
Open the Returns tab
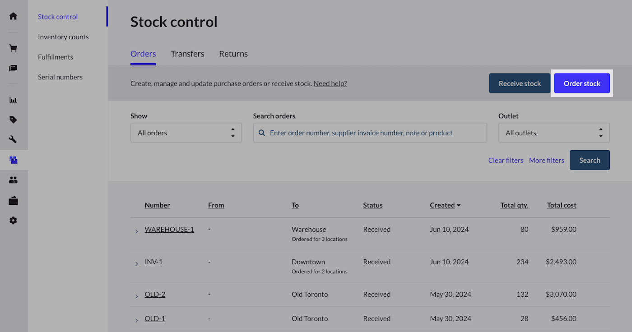[x=233, y=54]
